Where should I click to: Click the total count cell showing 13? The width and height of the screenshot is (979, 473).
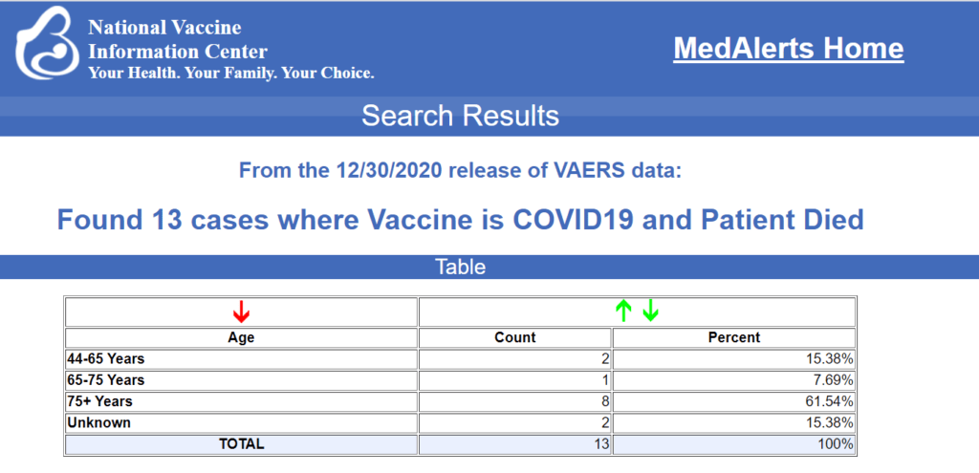(x=598, y=444)
